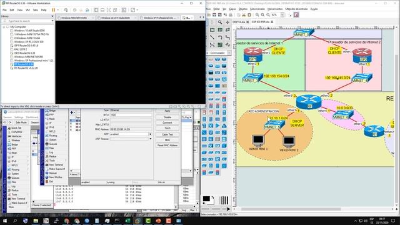
Task: Pause the virtual machine in VMware toolbar
Action: pyautogui.click(x=54, y=10)
